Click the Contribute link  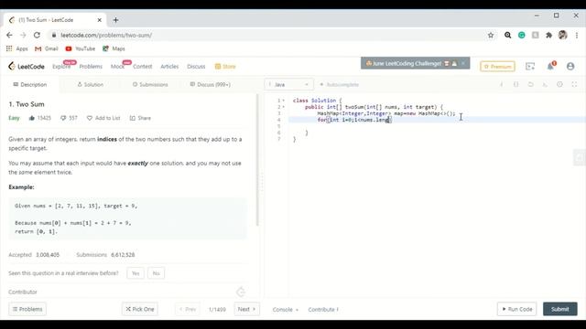(323, 309)
